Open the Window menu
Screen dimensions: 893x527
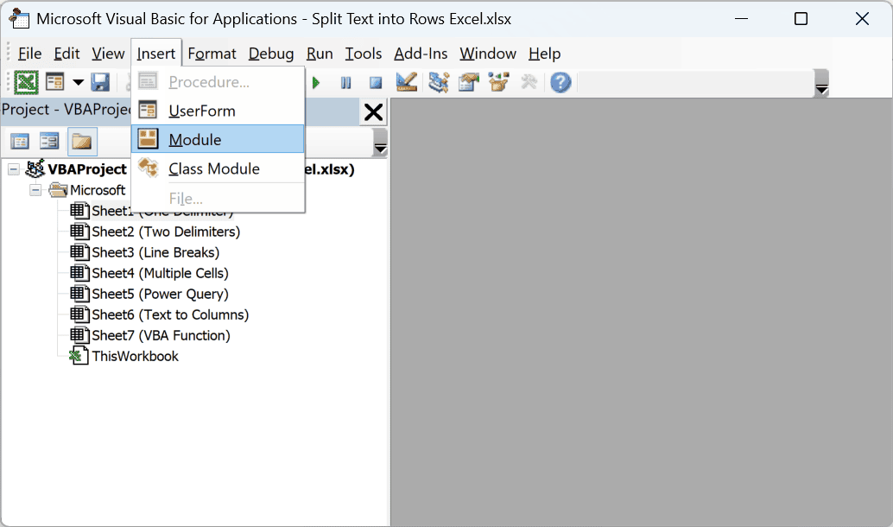488,54
